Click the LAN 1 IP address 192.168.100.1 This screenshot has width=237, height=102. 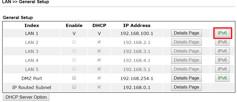[x=137, y=33]
